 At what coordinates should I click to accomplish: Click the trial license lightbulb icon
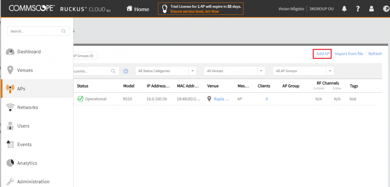164,9
